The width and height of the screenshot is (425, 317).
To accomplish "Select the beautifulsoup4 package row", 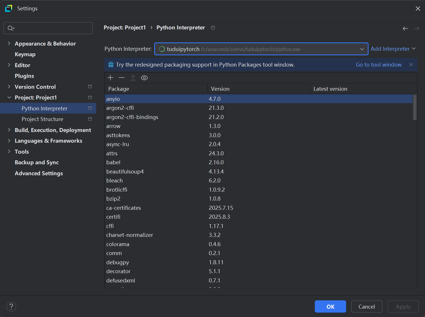I will point(259,171).
